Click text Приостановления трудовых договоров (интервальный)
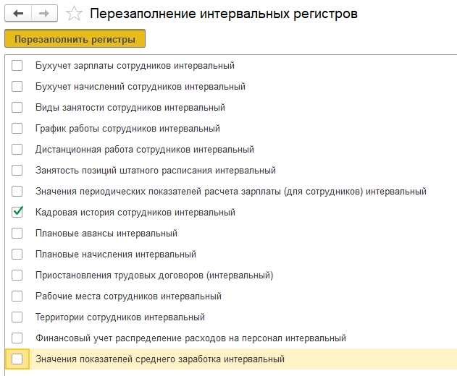Screen dimensions: 457x376 (154, 275)
